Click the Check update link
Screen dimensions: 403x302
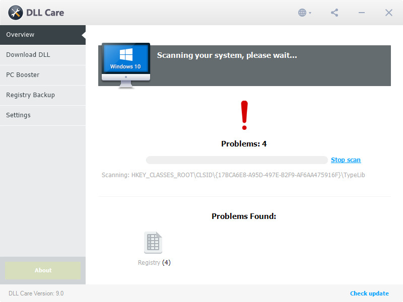[x=369, y=293]
